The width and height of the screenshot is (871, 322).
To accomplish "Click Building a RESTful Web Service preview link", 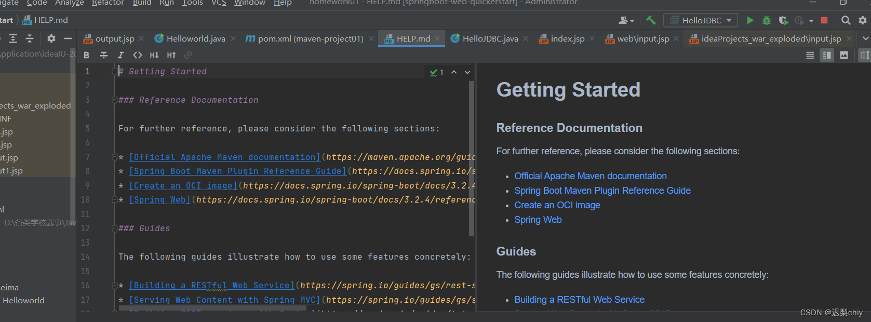I will tap(579, 300).
